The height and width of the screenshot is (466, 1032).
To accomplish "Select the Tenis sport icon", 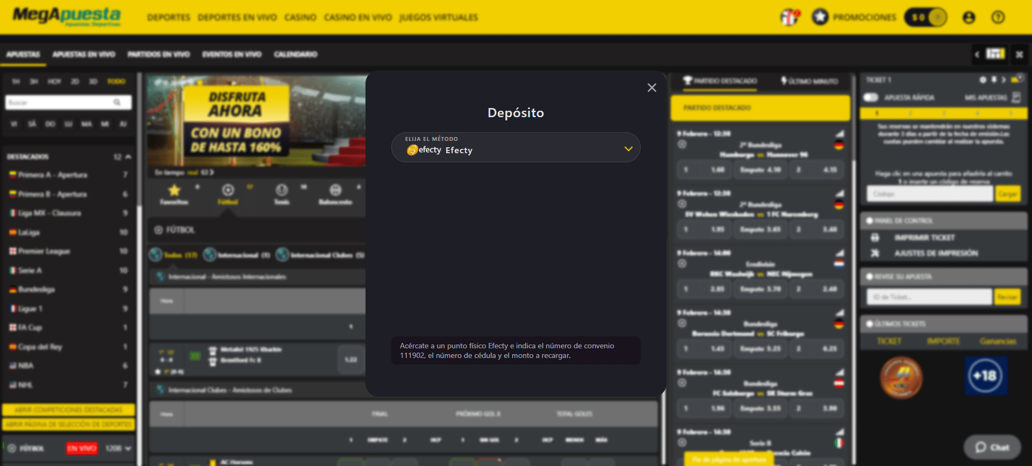I will coord(282,190).
